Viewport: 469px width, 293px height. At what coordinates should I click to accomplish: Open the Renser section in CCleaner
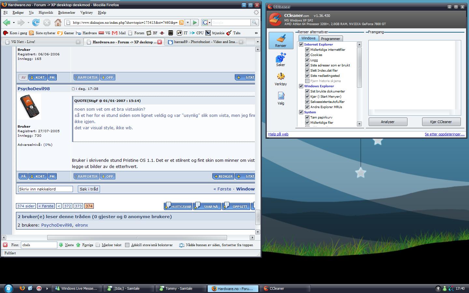pyautogui.click(x=281, y=41)
